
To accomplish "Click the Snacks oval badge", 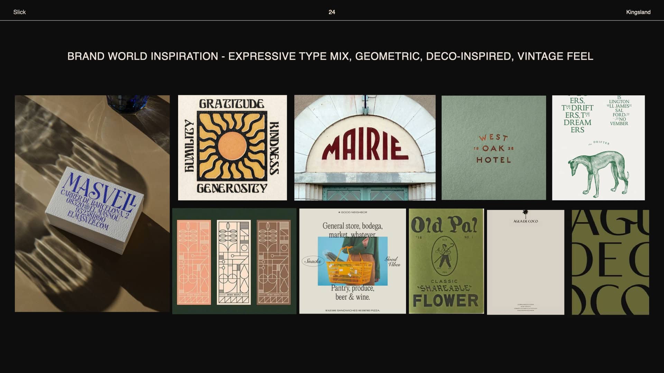I will point(312,261).
